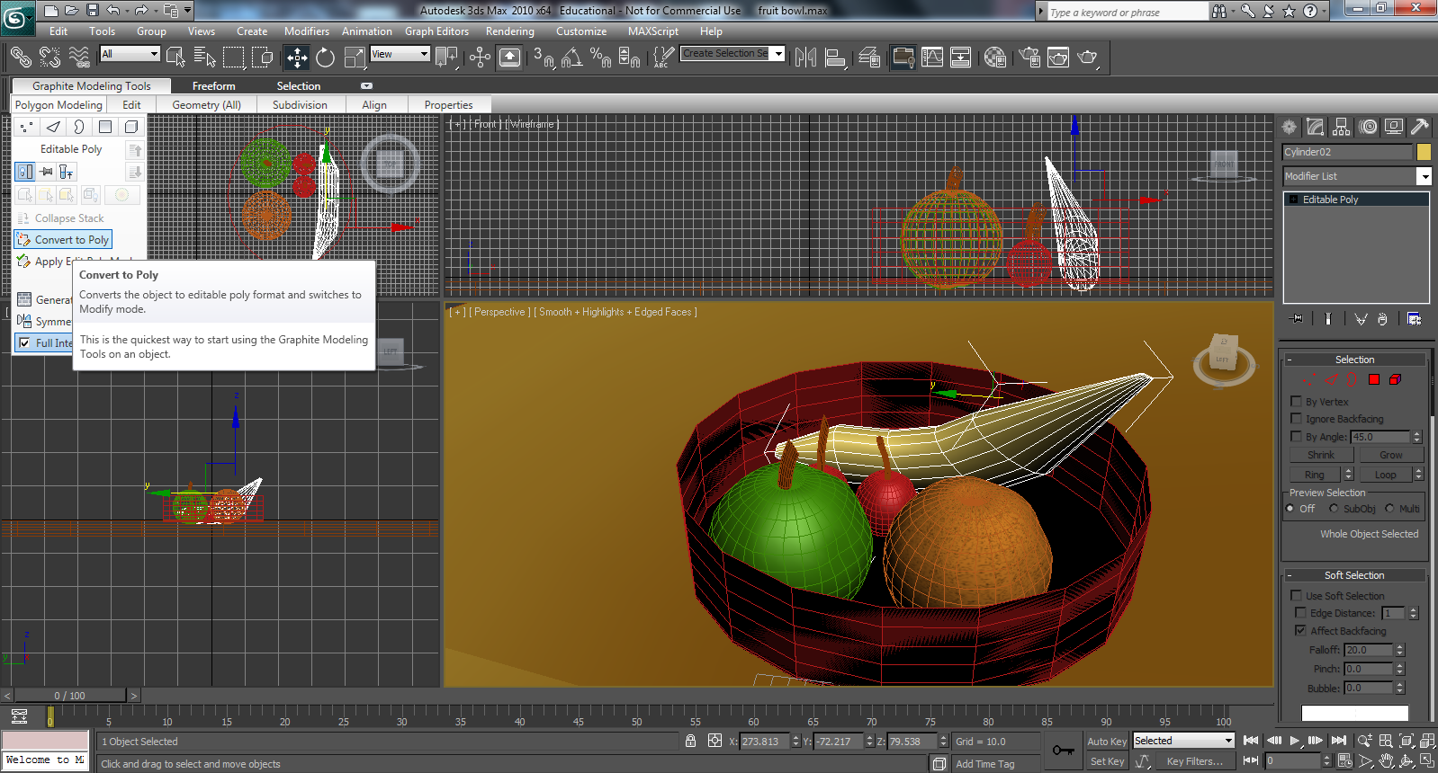This screenshot has width=1438, height=773.
Task: Toggle the Auto Key button
Action: [x=1107, y=742]
